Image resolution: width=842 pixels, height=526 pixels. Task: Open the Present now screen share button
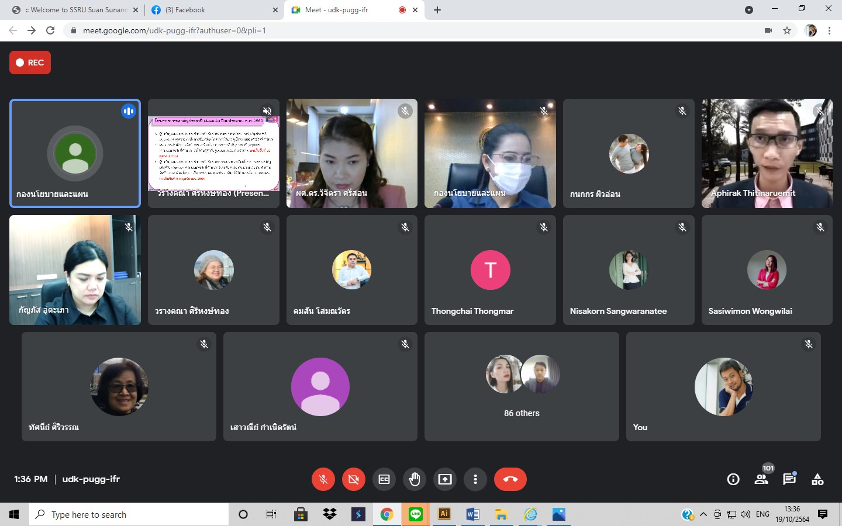445,479
